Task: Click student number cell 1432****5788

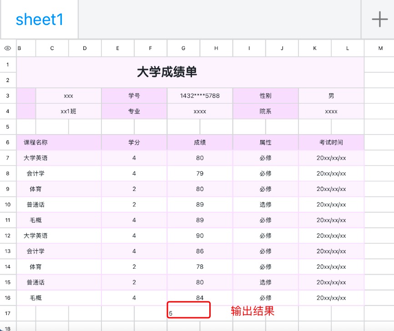Action: pos(200,95)
